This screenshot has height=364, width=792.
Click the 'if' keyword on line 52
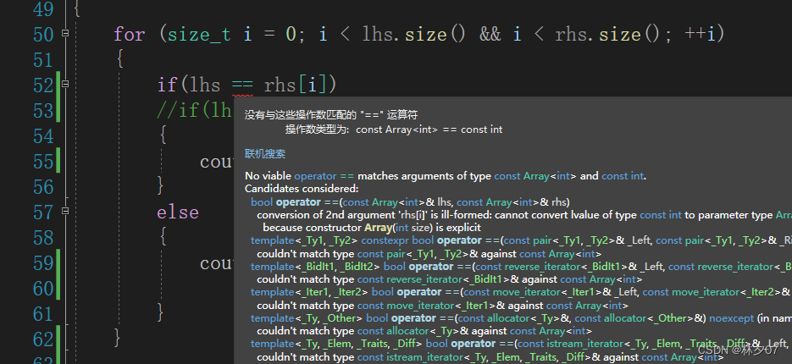point(167,85)
